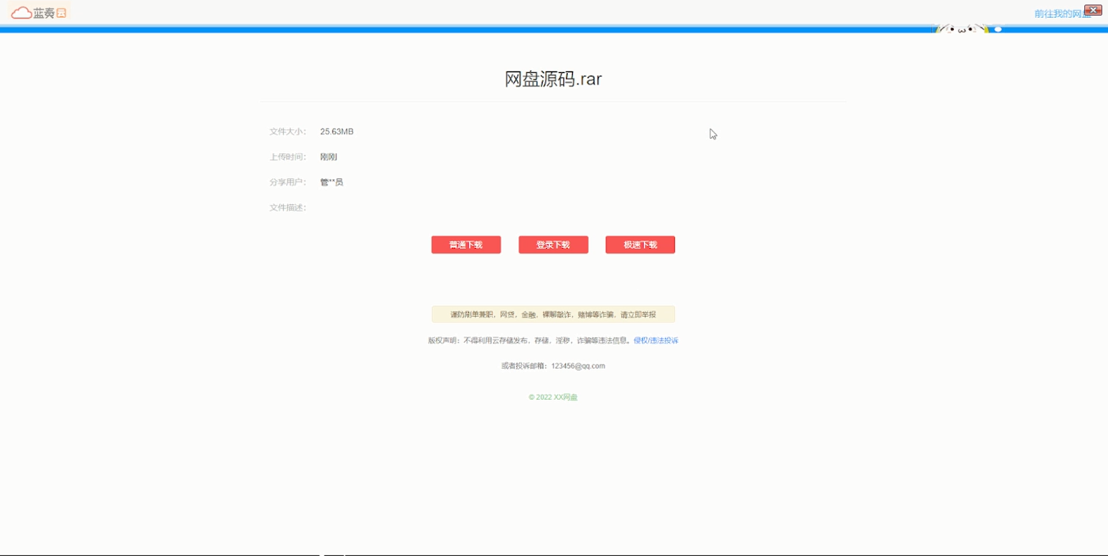Open the 侵权违法投诉 complaint link

pyautogui.click(x=655, y=341)
